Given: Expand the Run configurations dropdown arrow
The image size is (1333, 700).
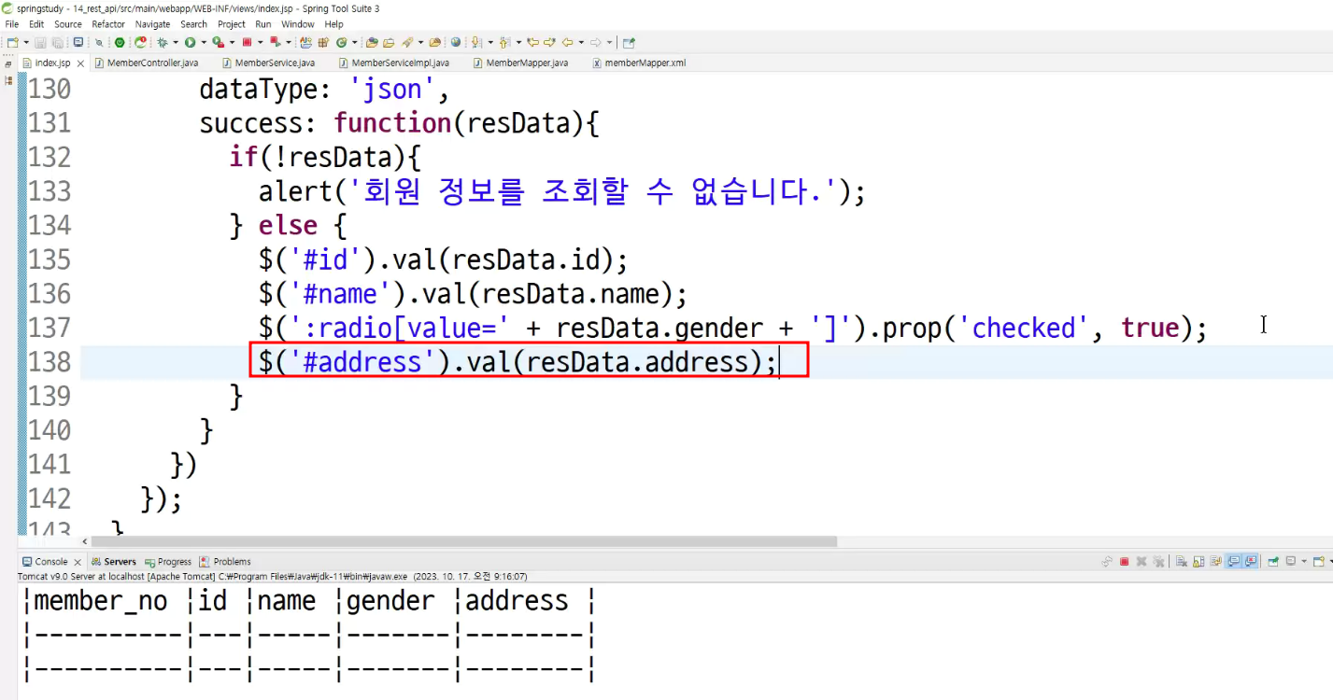Looking at the screenshot, I should [204, 42].
